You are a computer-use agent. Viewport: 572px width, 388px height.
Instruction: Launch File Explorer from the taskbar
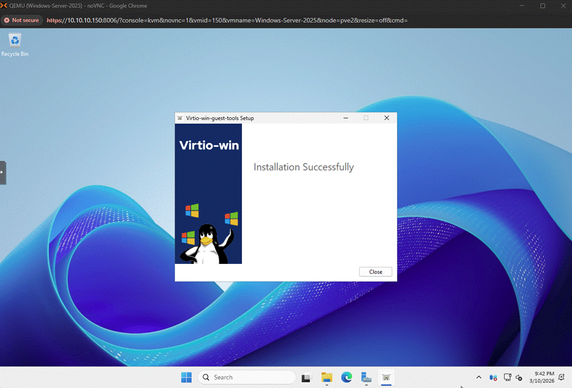(326, 377)
